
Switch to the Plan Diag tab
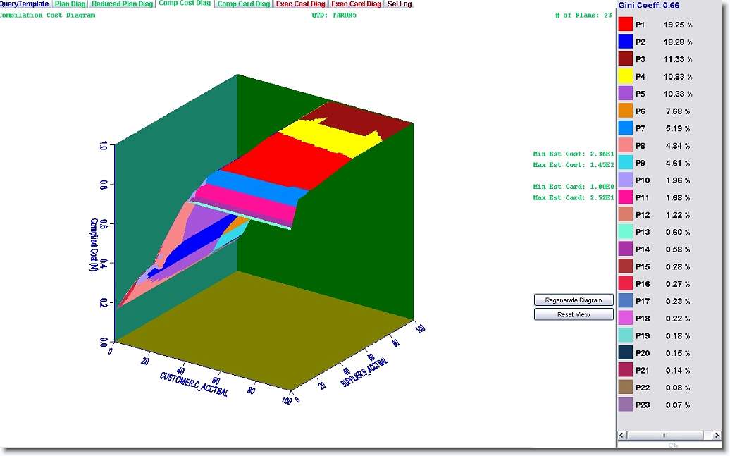point(70,4)
